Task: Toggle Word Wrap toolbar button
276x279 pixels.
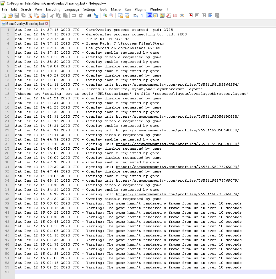Action: click(x=136, y=16)
